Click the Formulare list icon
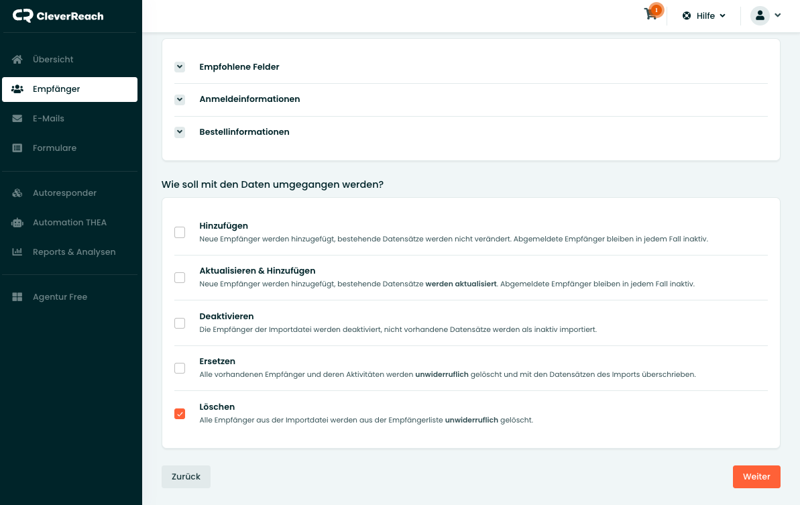The height and width of the screenshot is (505, 800). point(18,148)
